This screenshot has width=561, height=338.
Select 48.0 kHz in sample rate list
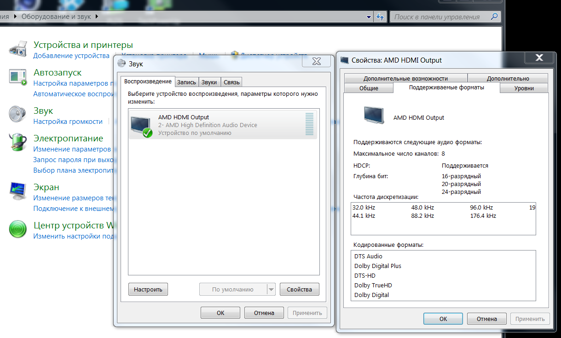pos(422,207)
